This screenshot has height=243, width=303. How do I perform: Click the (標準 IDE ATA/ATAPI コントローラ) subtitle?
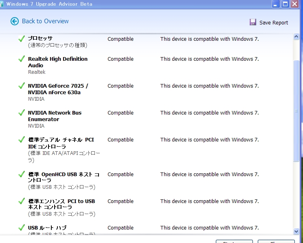click(64, 157)
